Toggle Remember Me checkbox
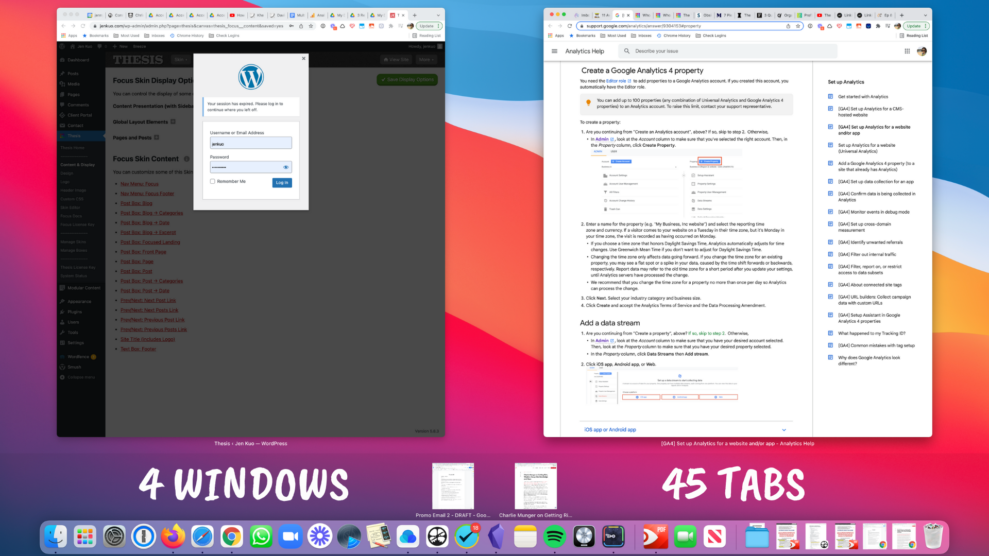The width and height of the screenshot is (989, 556). point(212,181)
